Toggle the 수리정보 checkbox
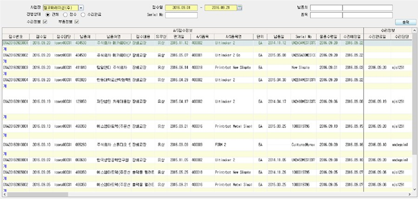This screenshot has height=199, width=418. point(45,22)
